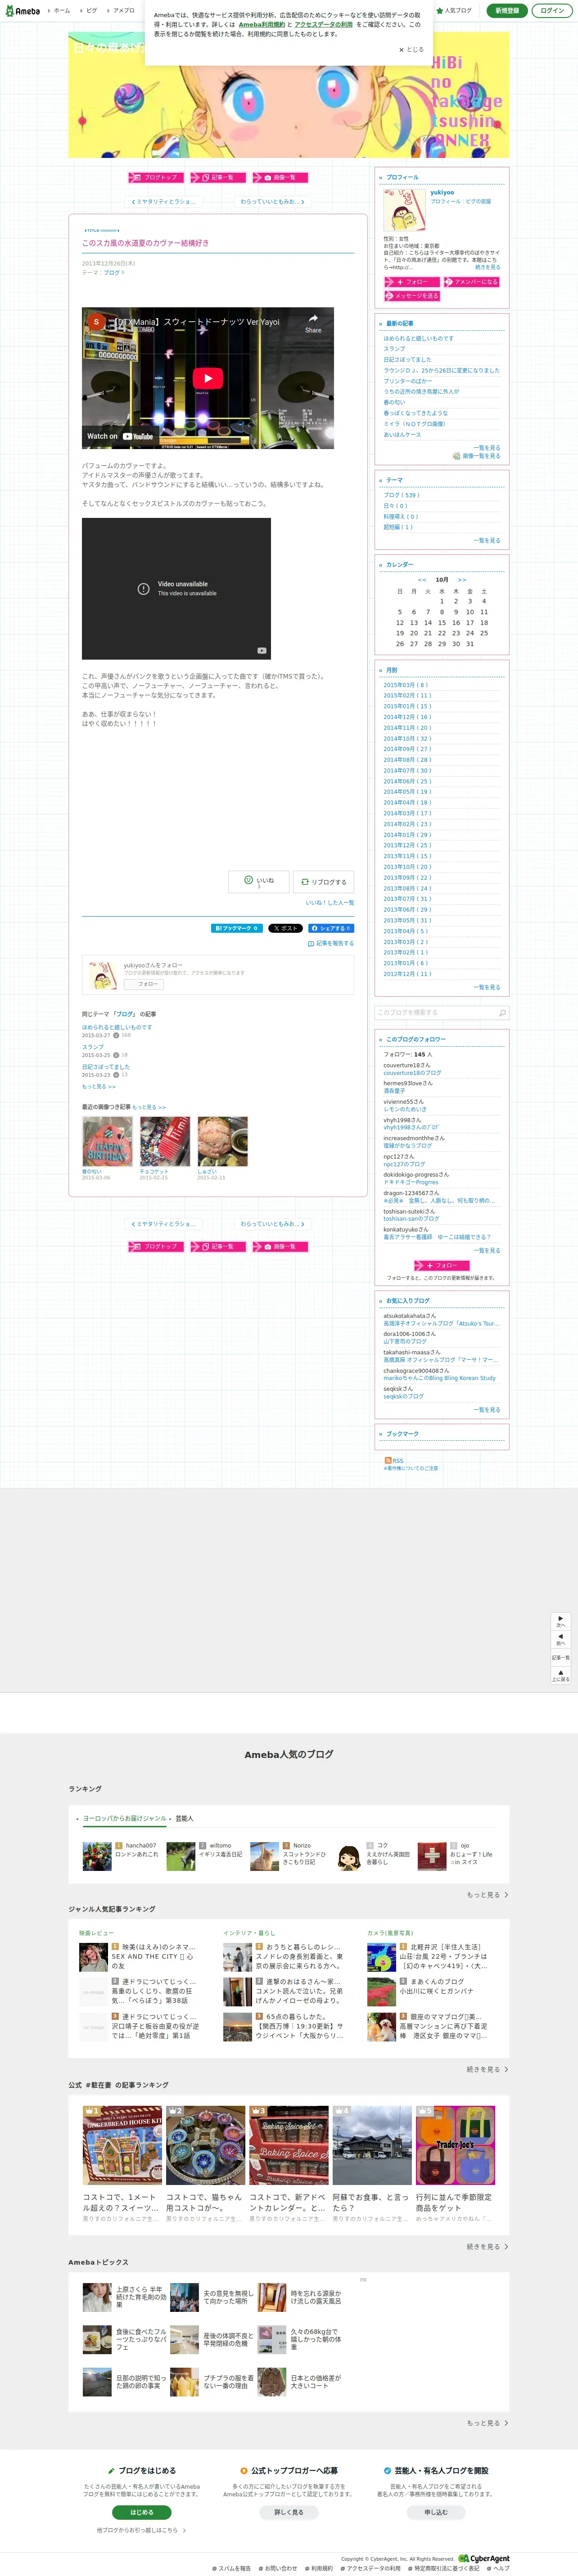Click the 新規登録 button
Screen dimensions: 578x2576
click(507, 11)
